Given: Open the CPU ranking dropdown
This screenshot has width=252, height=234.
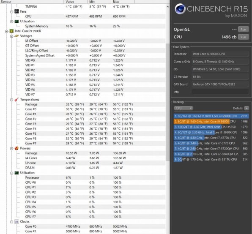Looking at the screenshot, I should tap(184, 108).
